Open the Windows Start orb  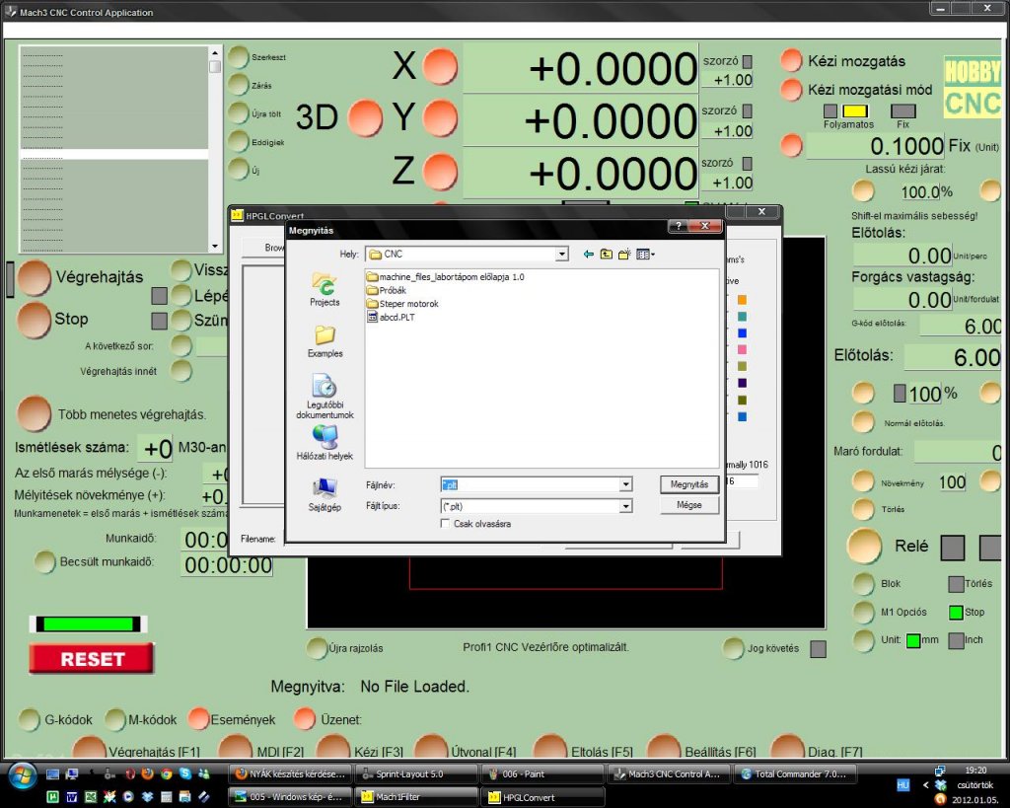(x=23, y=776)
